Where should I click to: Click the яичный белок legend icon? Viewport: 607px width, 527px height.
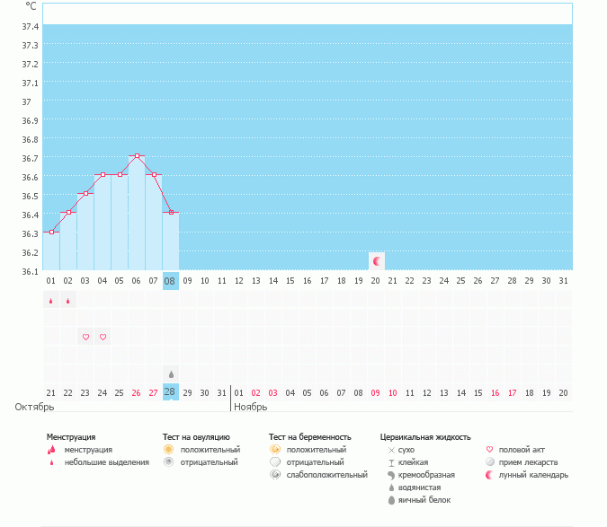pos(391,499)
